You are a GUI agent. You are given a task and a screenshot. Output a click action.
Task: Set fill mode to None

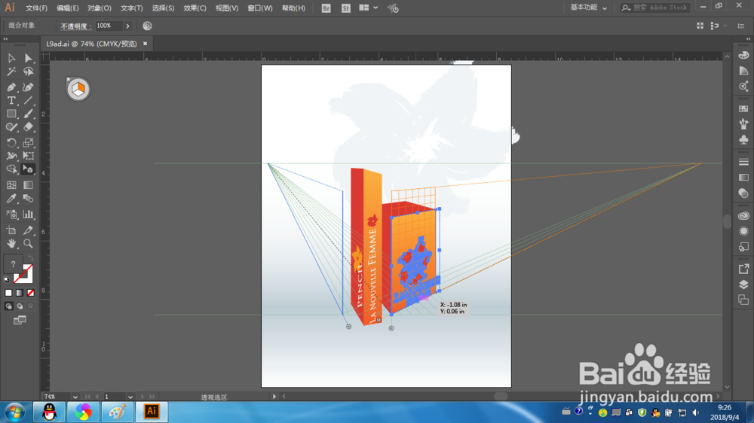coord(30,292)
